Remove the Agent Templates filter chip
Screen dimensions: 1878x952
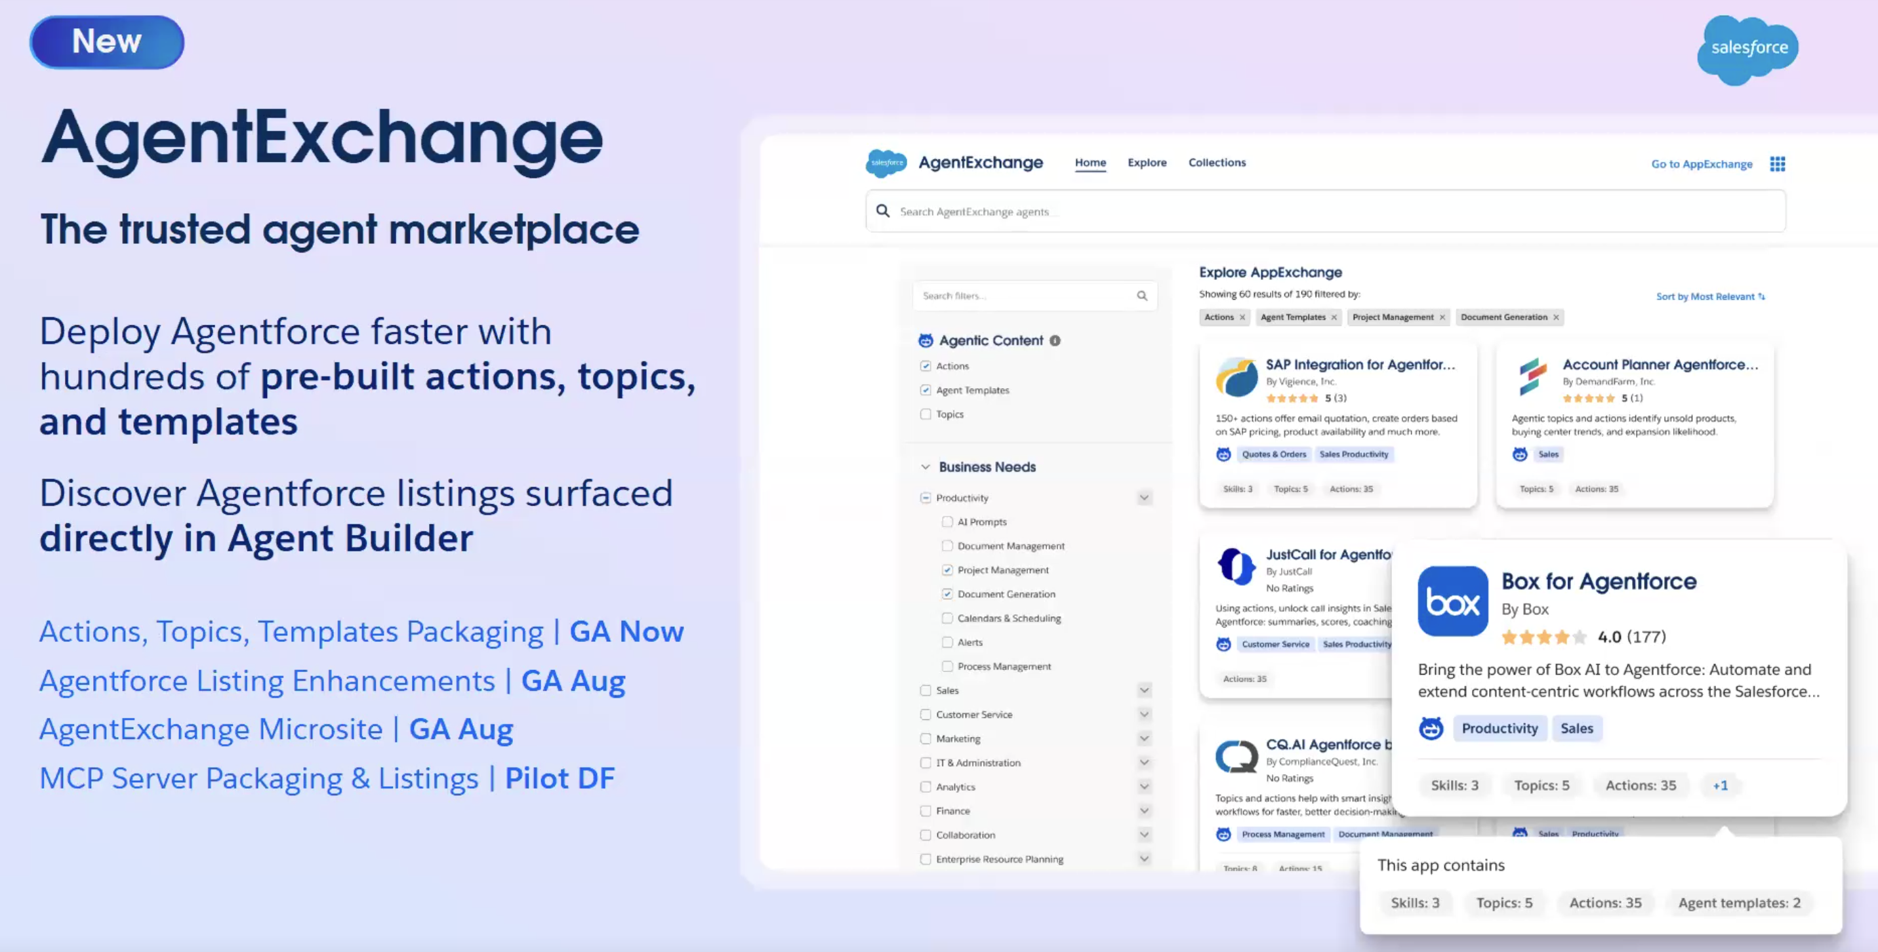click(x=1334, y=317)
